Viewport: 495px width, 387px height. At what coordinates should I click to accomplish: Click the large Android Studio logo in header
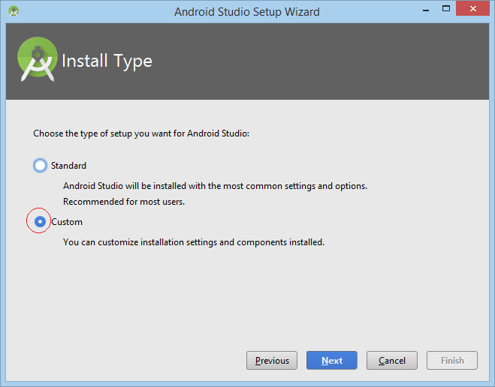[x=38, y=59]
